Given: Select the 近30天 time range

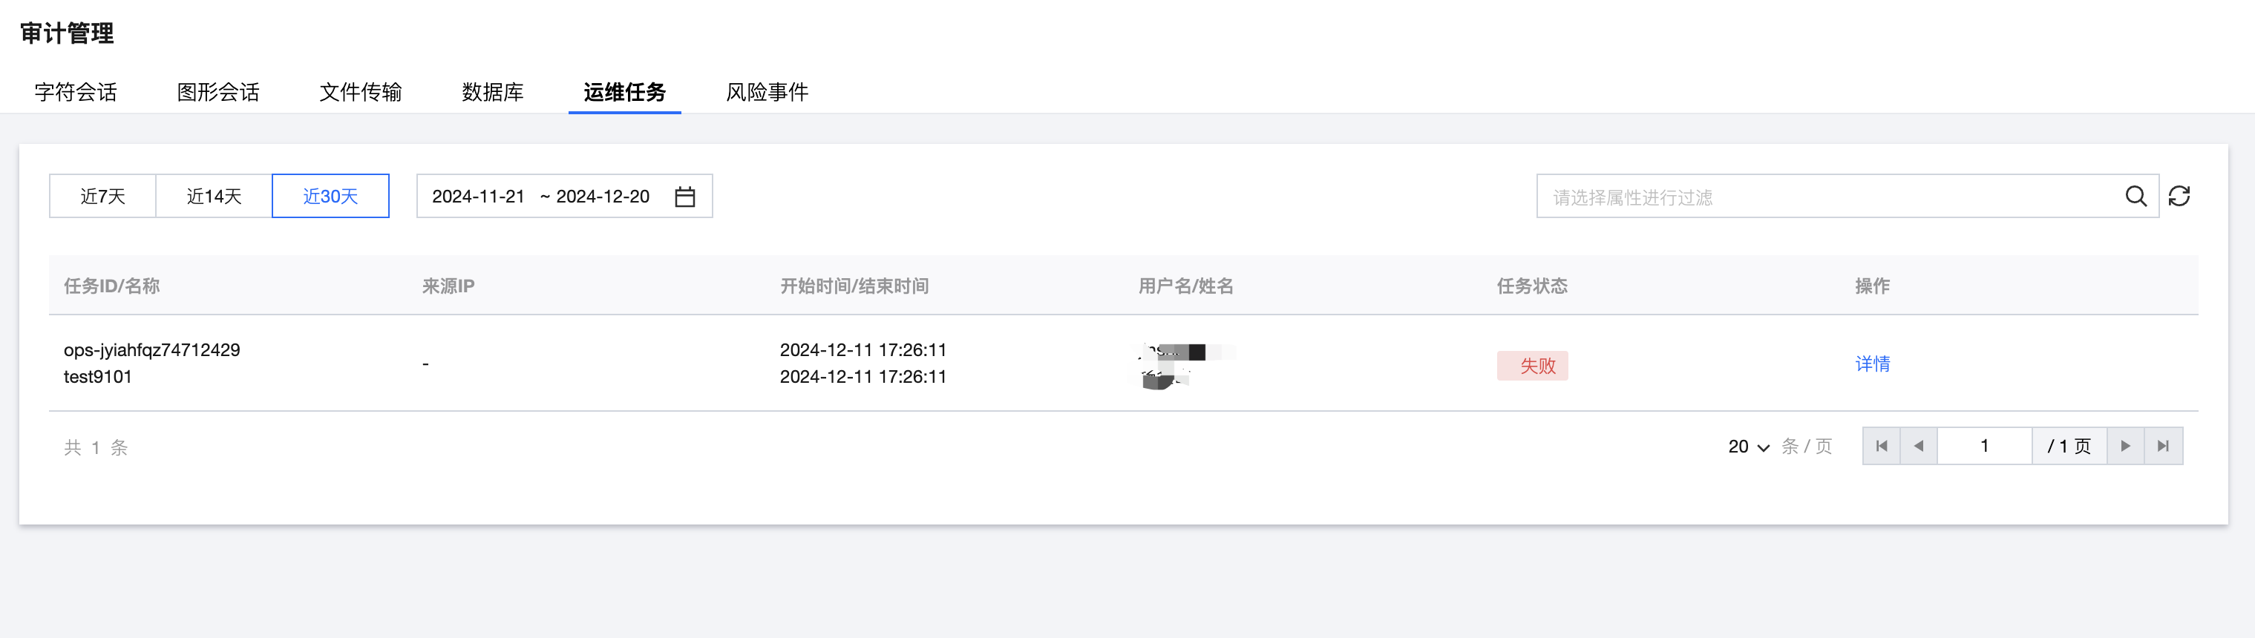Looking at the screenshot, I should [330, 196].
